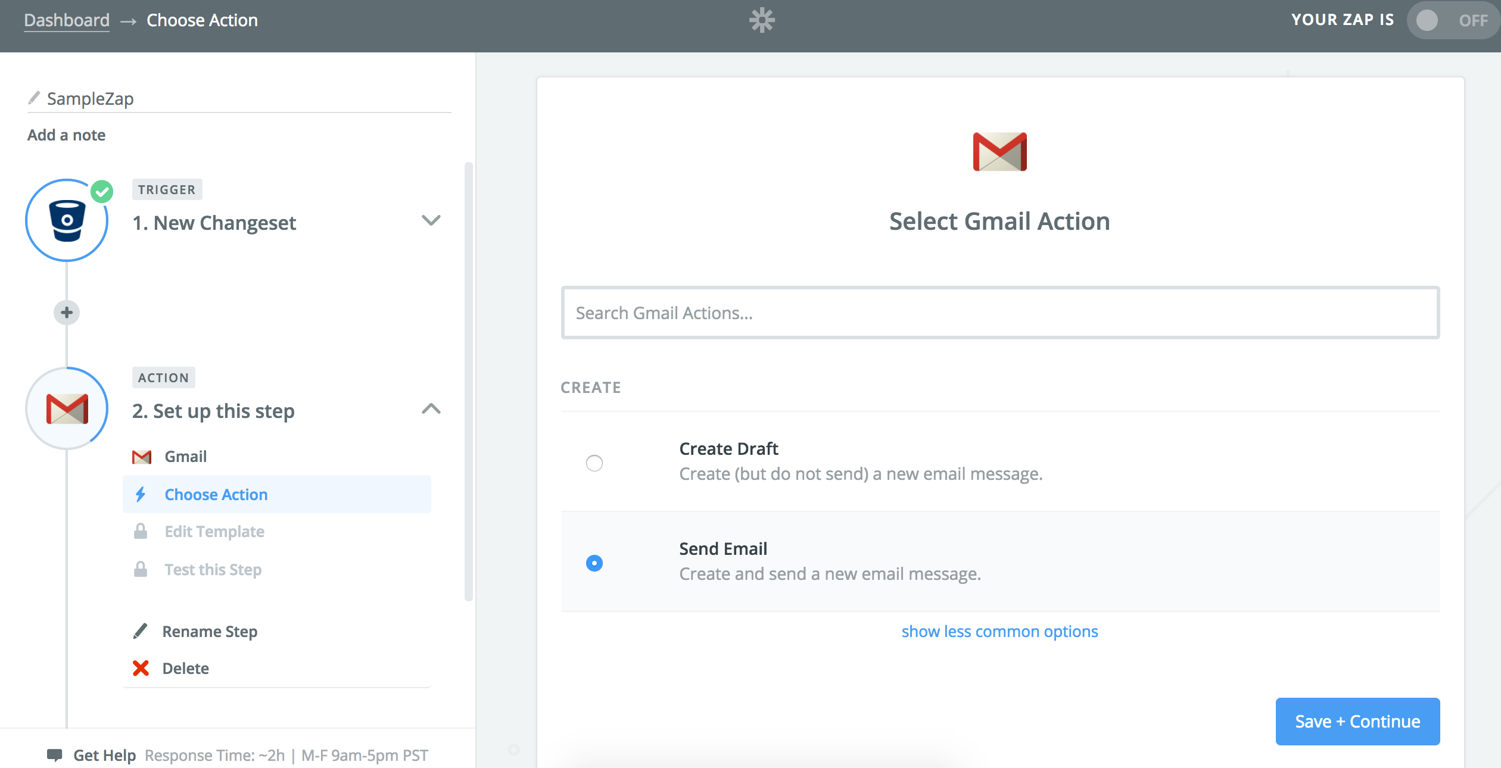Click the left panel vertical scrollbar
Viewport: 1501px width, 768px height.
(468, 381)
